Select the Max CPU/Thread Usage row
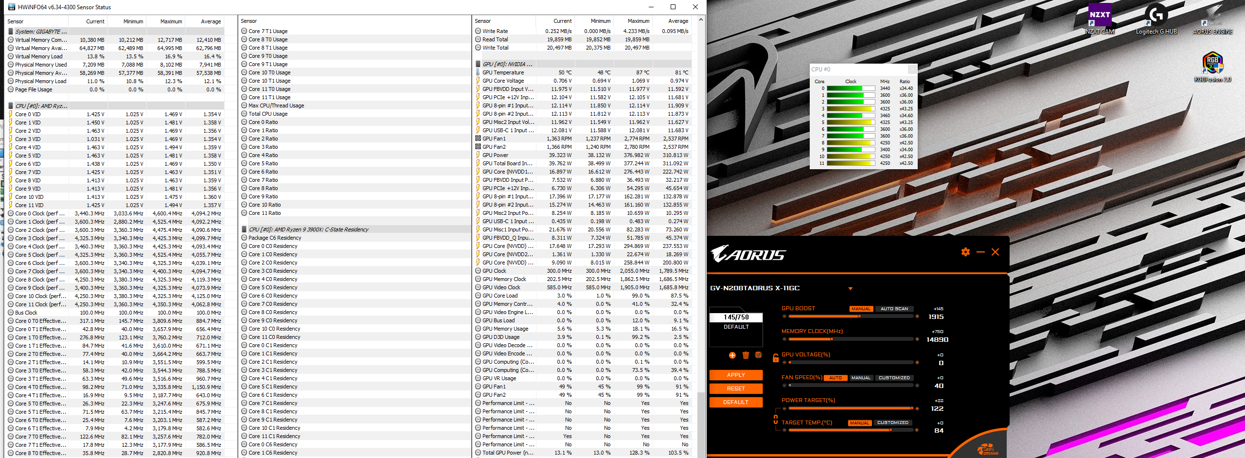This screenshot has height=458, width=1245. click(355, 106)
